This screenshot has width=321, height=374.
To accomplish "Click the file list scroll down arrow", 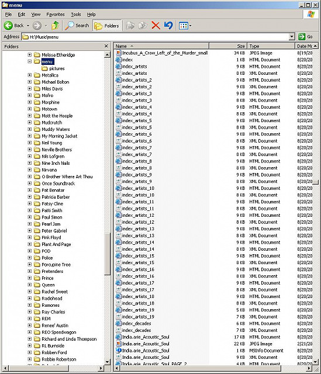I will point(316,362).
